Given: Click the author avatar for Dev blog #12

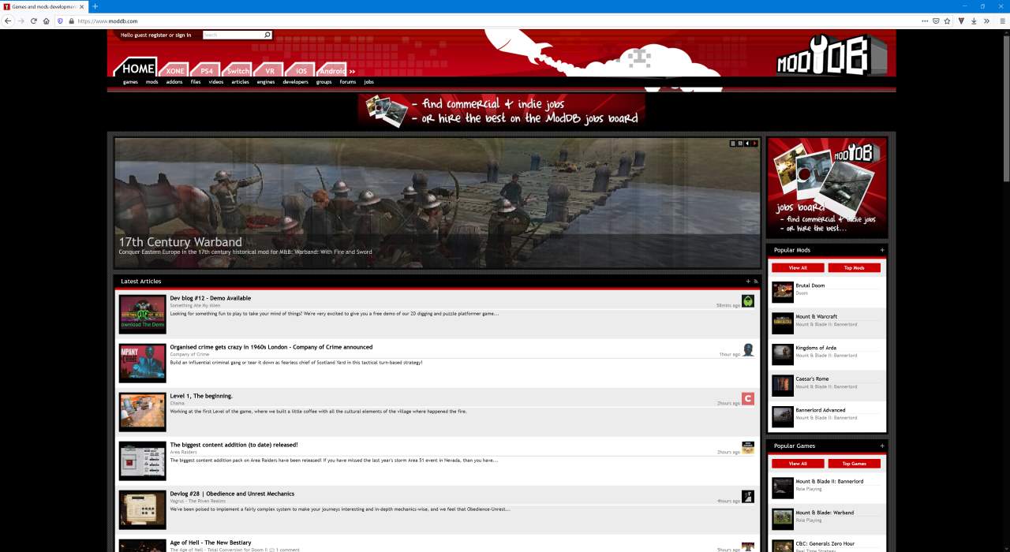Looking at the screenshot, I should [748, 301].
